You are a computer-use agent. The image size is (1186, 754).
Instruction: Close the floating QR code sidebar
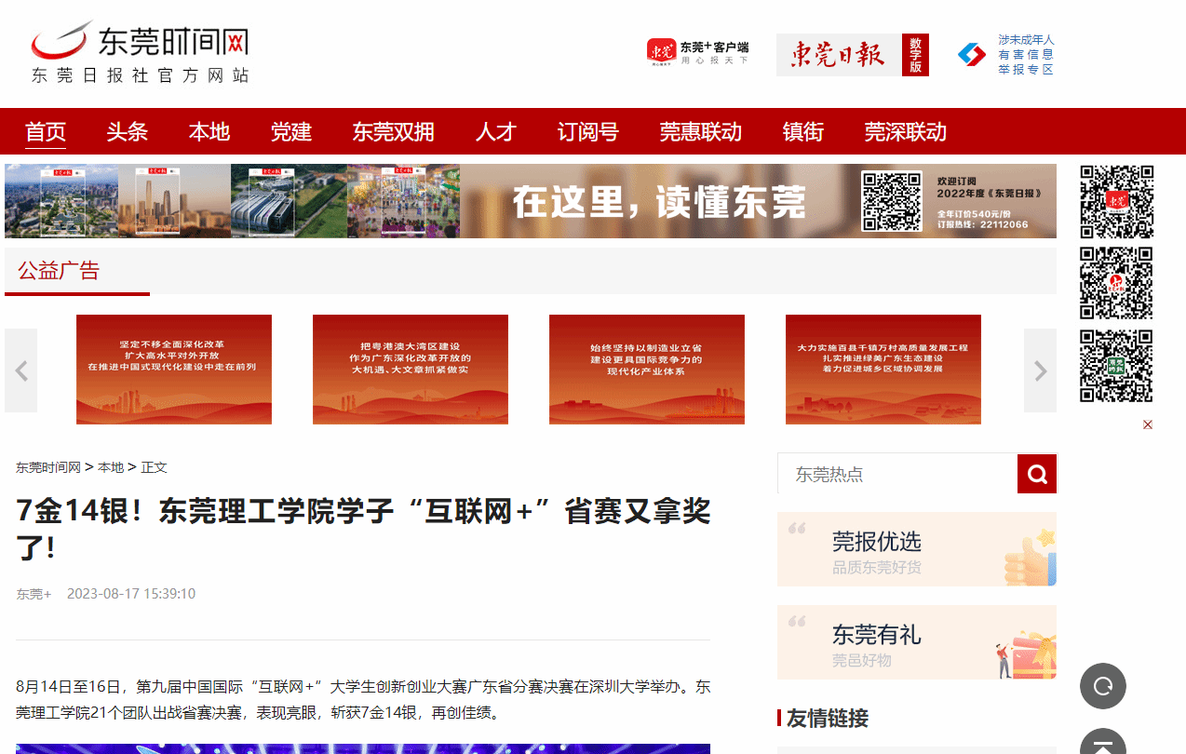point(1148,424)
